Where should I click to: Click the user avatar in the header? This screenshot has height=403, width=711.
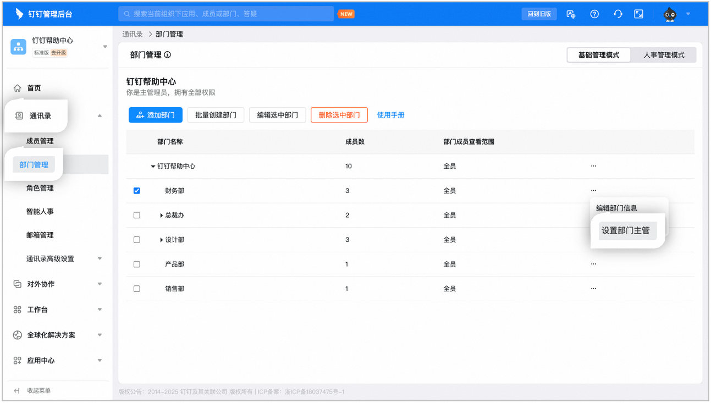click(x=670, y=14)
